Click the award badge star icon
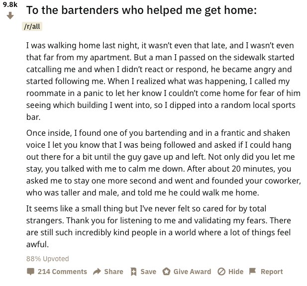The image size is (307, 286). [166, 272]
